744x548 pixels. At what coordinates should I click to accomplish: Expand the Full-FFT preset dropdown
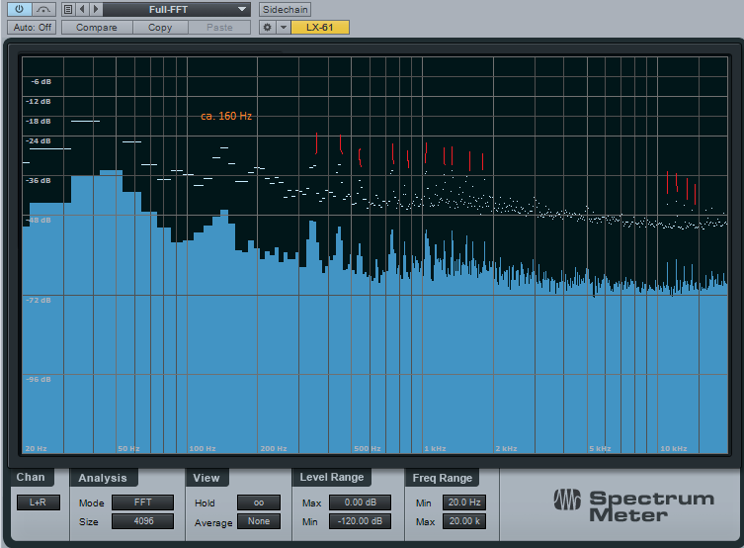[x=178, y=9]
